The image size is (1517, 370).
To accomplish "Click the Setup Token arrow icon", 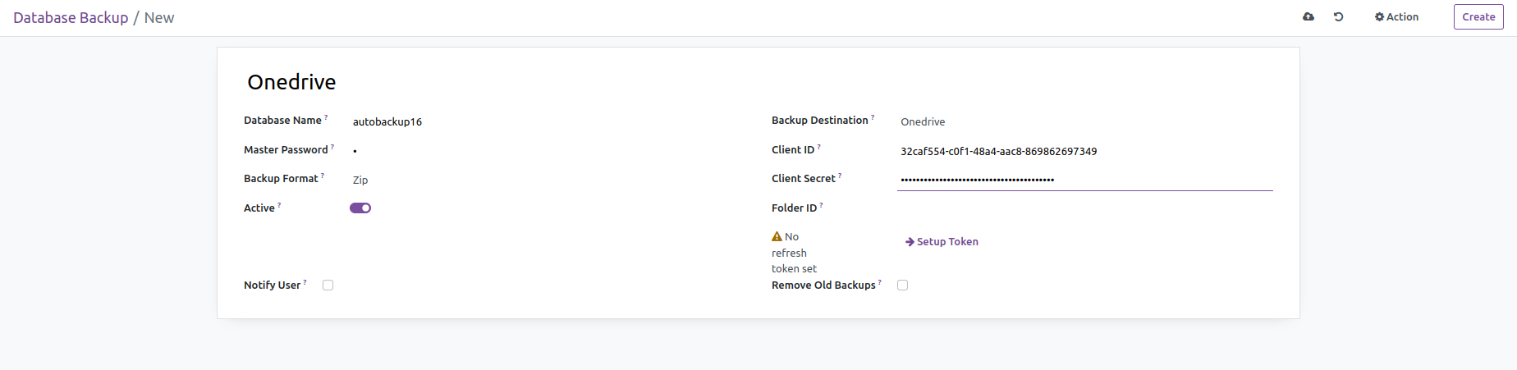I will click(x=910, y=242).
